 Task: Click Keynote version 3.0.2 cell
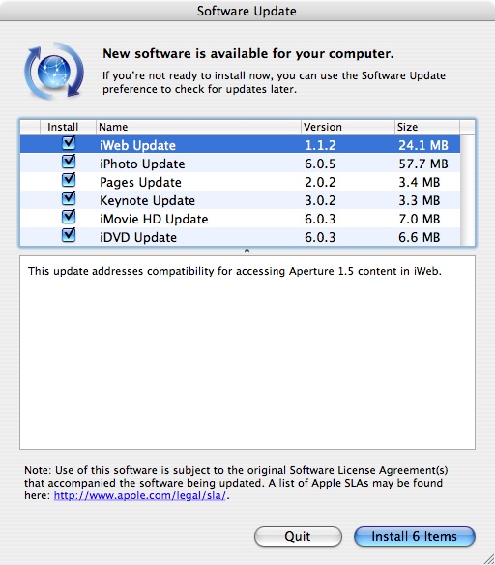pos(320,200)
